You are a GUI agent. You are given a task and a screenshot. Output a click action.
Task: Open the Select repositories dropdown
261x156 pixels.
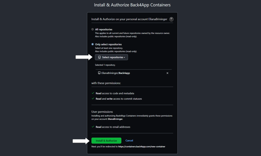click(x=111, y=57)
